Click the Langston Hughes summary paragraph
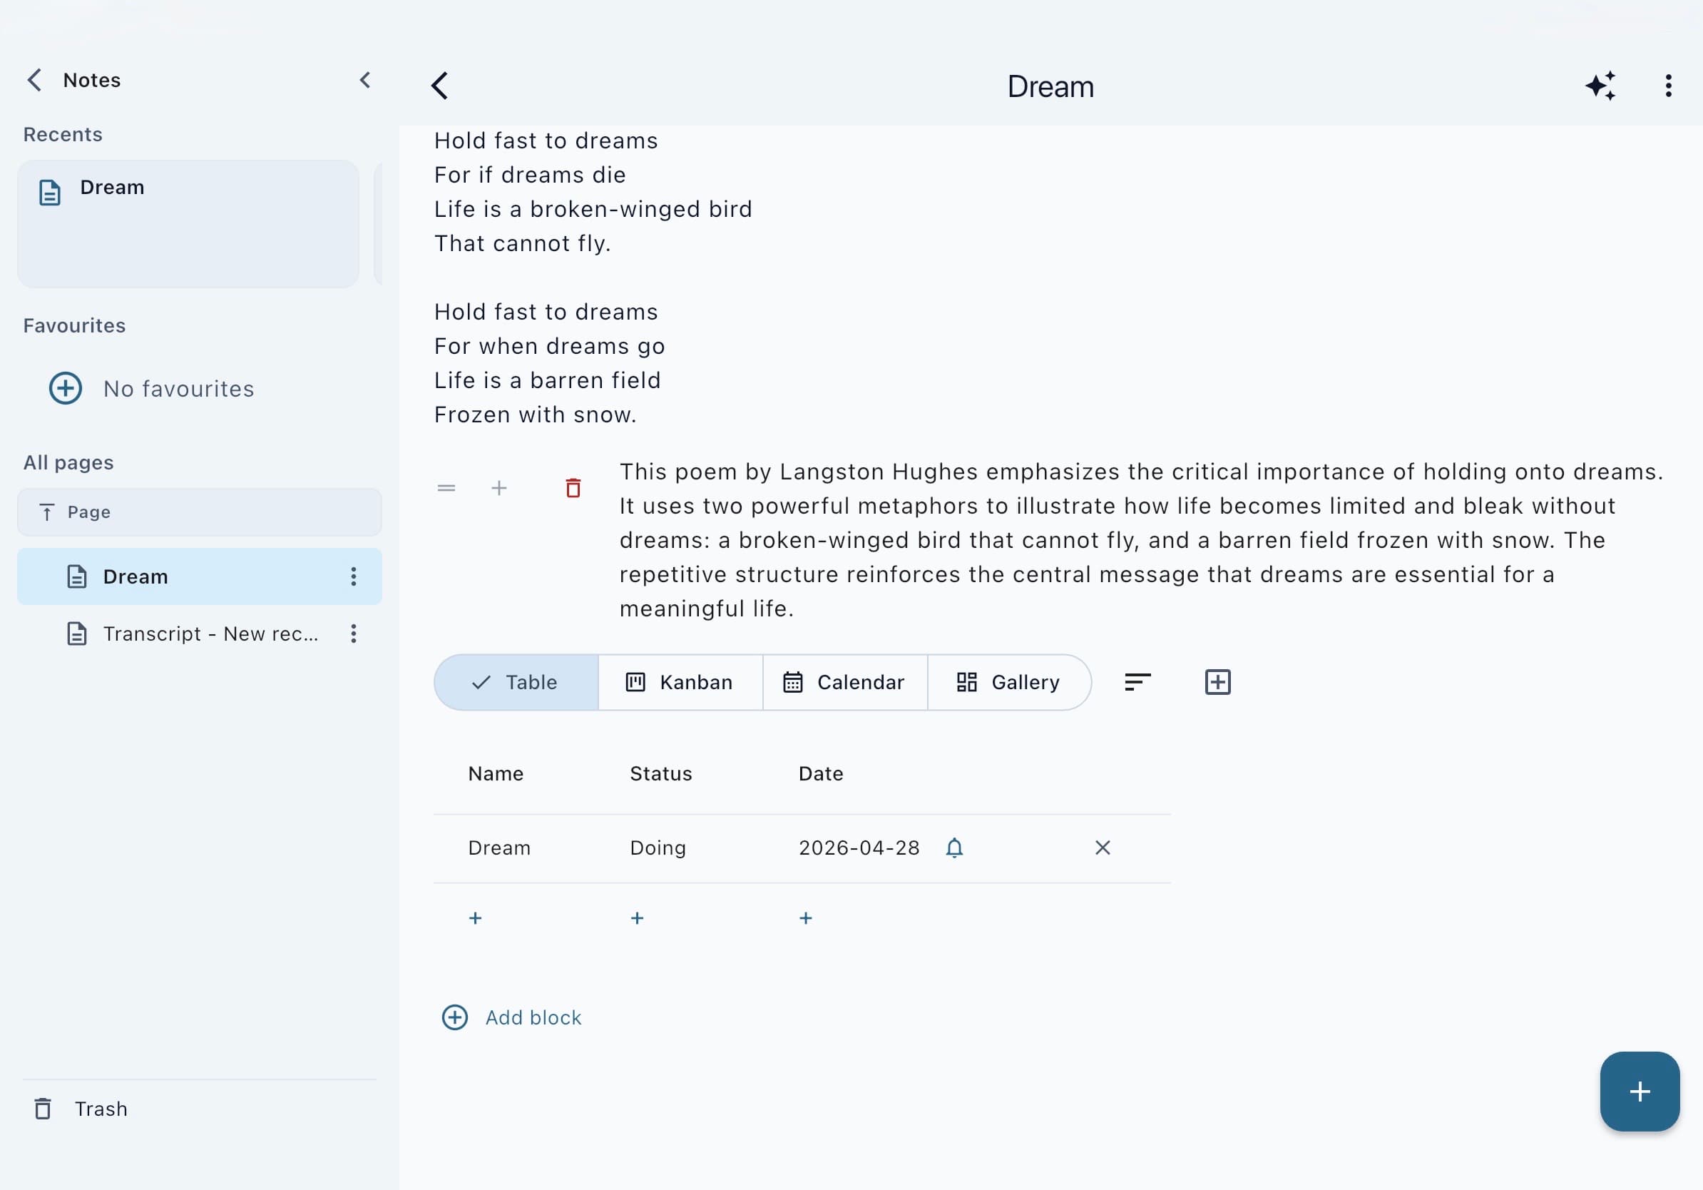Viewport: 1703px width, 1190px height. [1142, 540]
